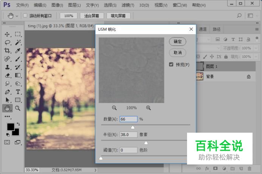Switch to the 通道 tab
Viewport: 262px width, 174px height.
click(203, 30)
